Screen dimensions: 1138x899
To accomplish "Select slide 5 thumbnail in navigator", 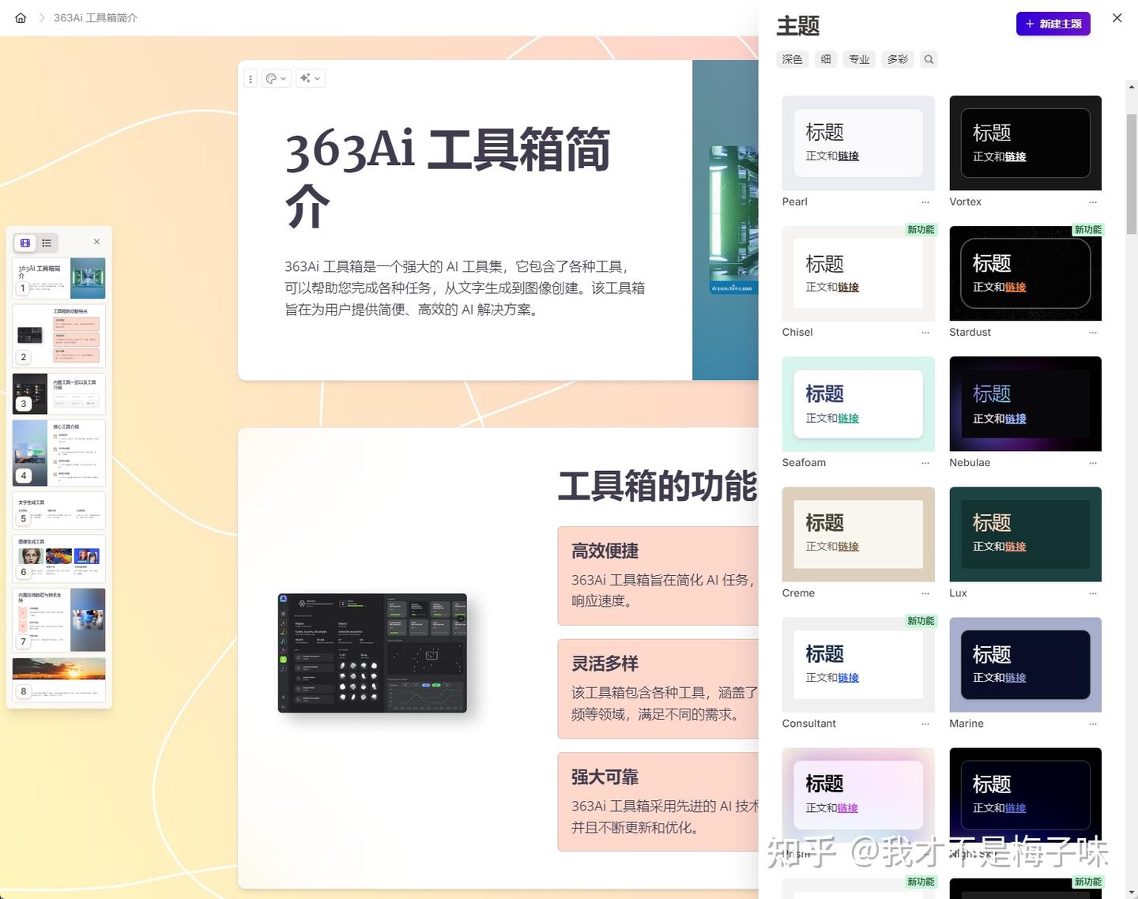I will point(58,510).
